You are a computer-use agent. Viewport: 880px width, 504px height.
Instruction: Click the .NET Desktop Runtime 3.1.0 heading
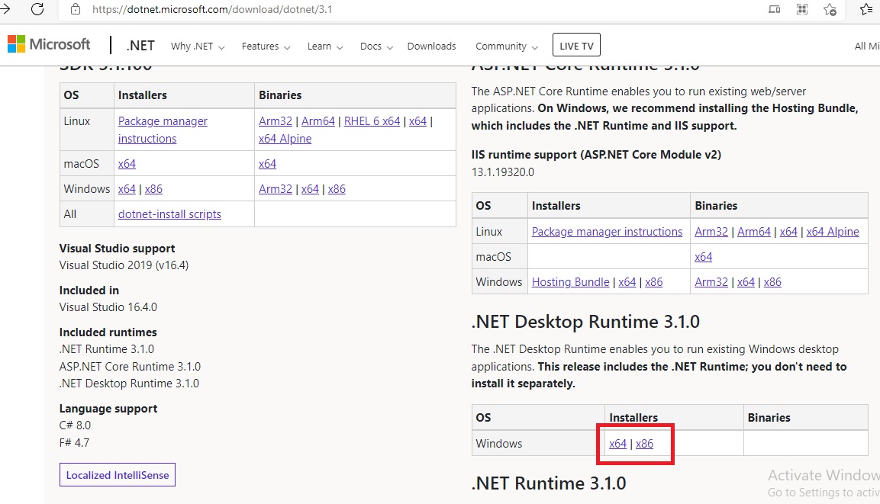pyautogui.click(x=585, y=322)
